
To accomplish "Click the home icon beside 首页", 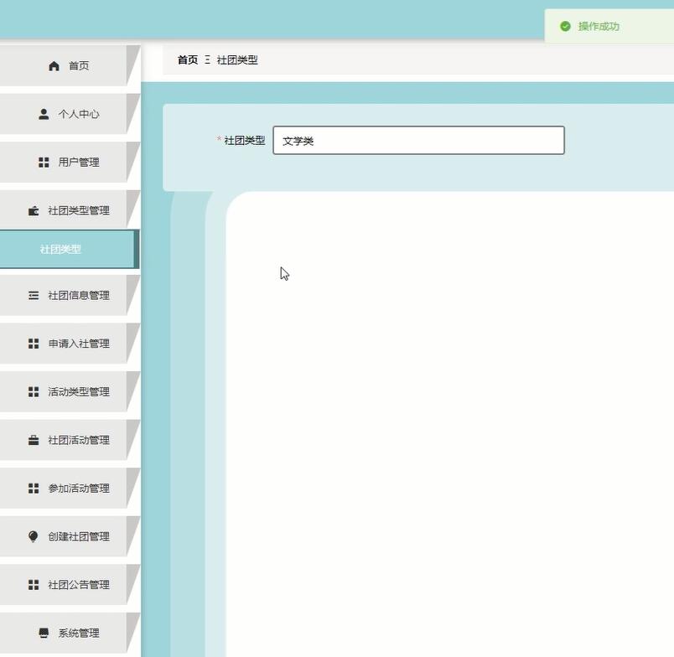I will click(x=54, y=65).
